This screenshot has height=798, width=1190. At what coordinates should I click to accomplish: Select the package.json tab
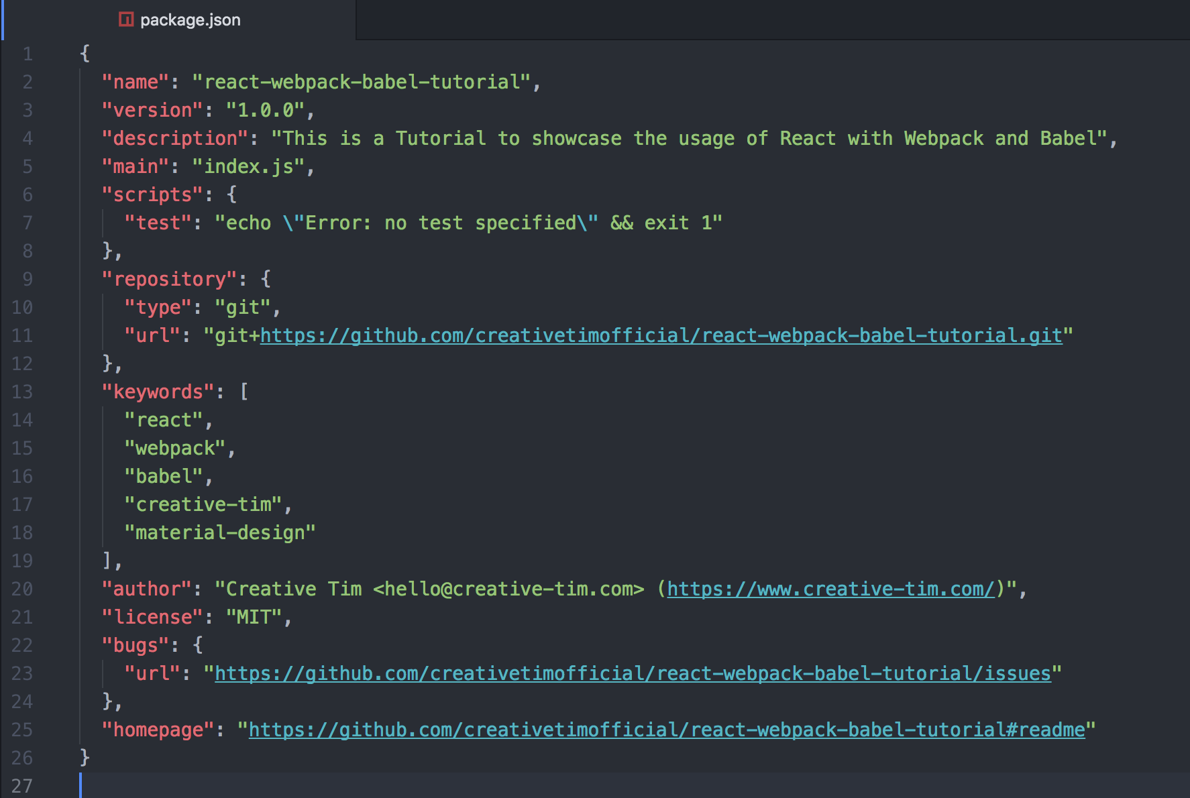click(x=190, y=19)
